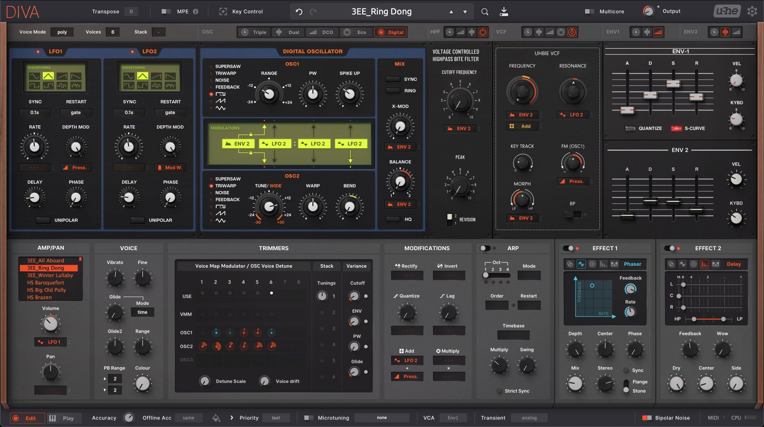
Task: Select preset 3EE_Winter Lullaby from the list
Action: click(x=50, y=275)
